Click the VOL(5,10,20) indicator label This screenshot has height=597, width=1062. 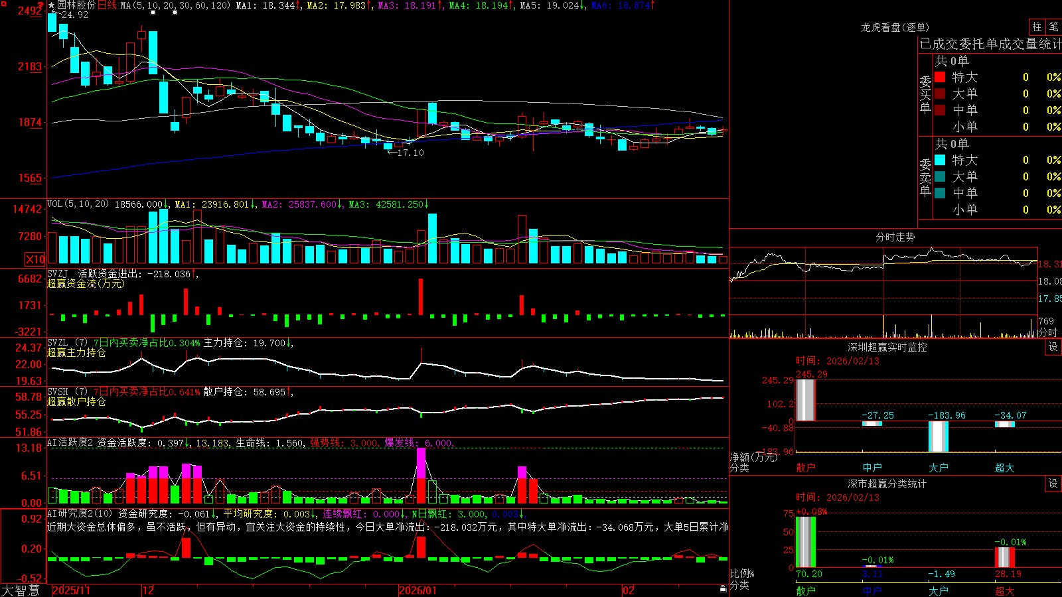click(78, 204)
